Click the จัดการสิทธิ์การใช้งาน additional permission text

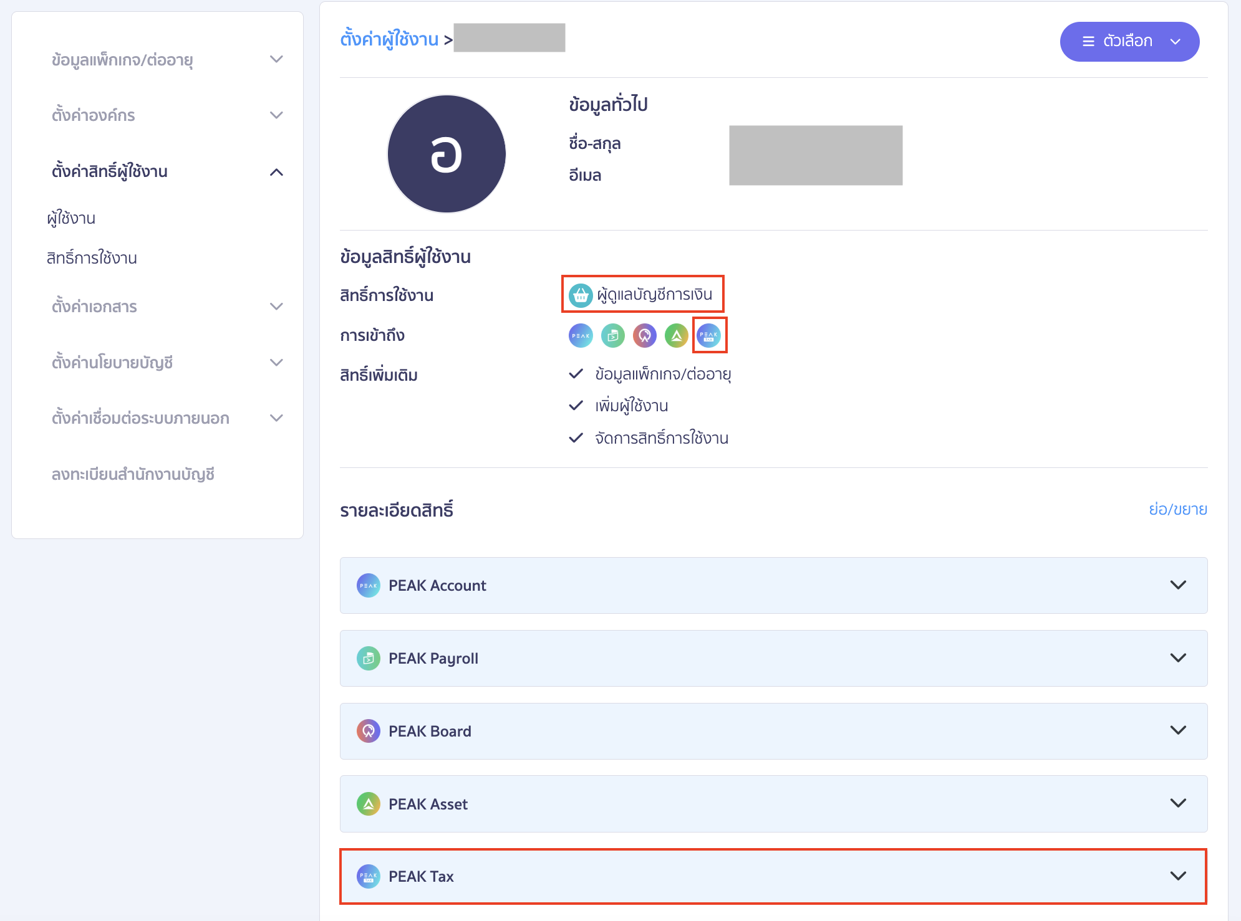click(x=662, y=438)
